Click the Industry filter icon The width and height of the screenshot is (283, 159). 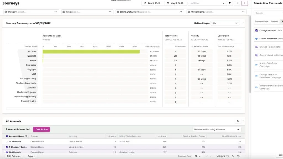(x=6, y=12)
